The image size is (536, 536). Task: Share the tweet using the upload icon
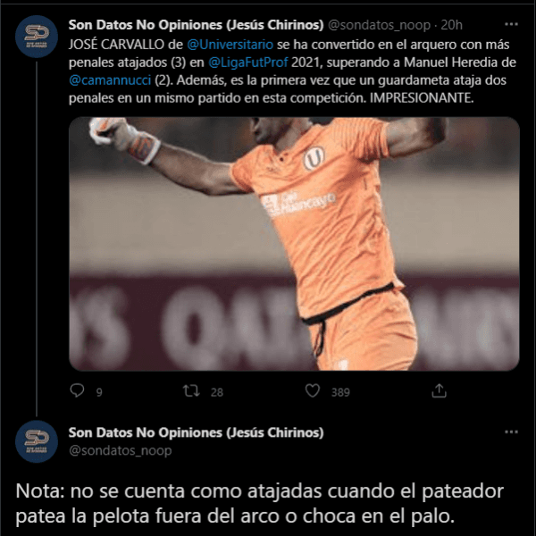(x=439, y=390)
